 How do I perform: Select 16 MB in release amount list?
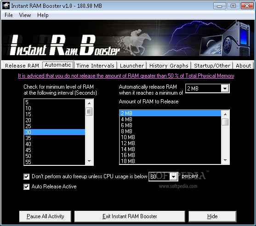171,155
